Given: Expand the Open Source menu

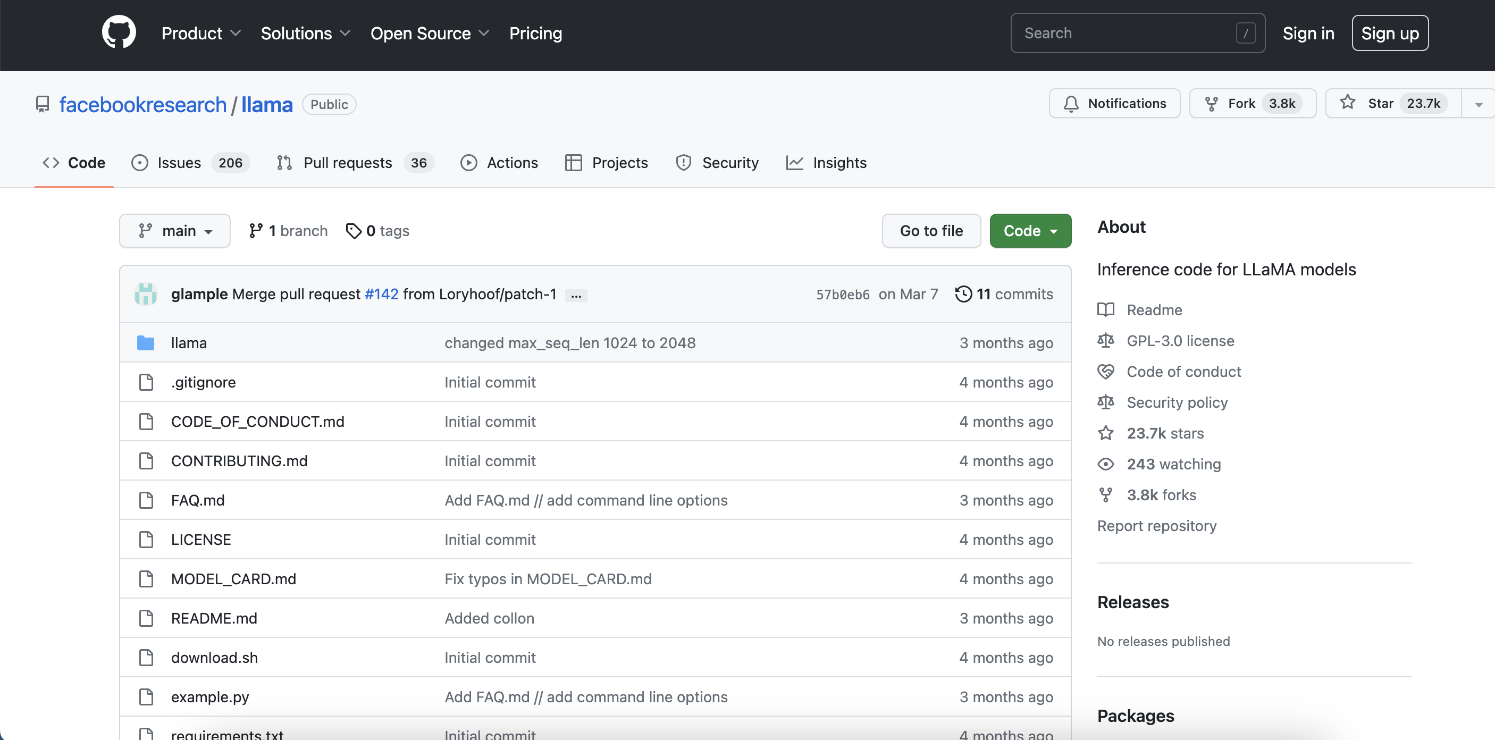Looking at the screenshot, I should coord(430,33).
